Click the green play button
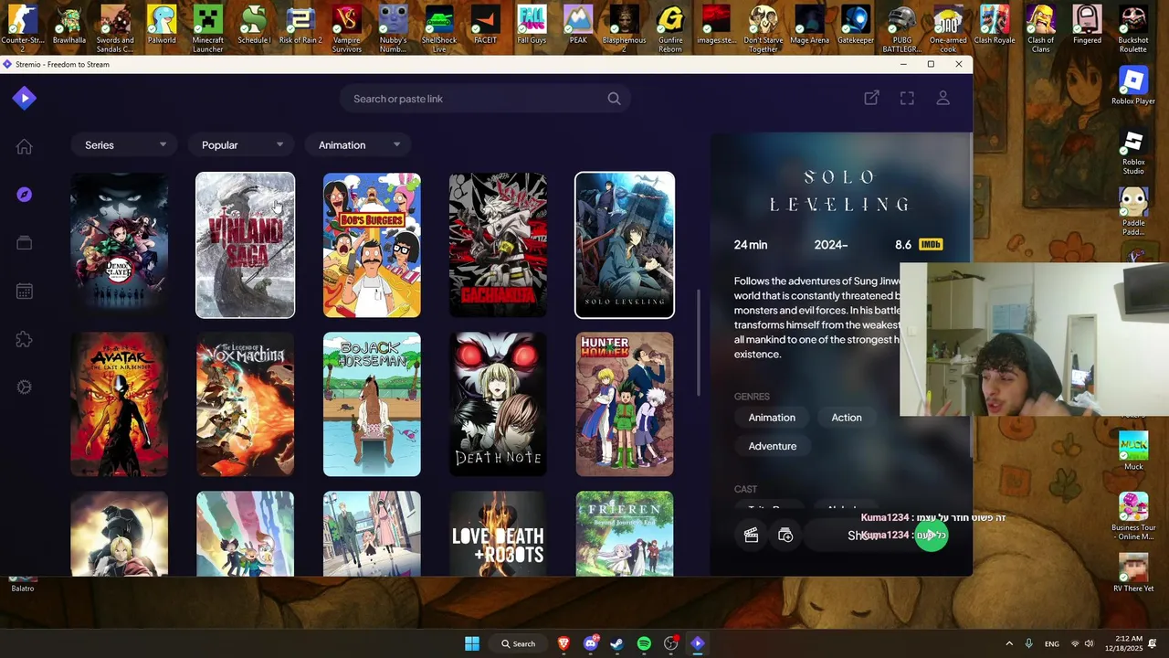Image resolution: width=1169 pixels, height=658 pixels. (x=932, y=536)
